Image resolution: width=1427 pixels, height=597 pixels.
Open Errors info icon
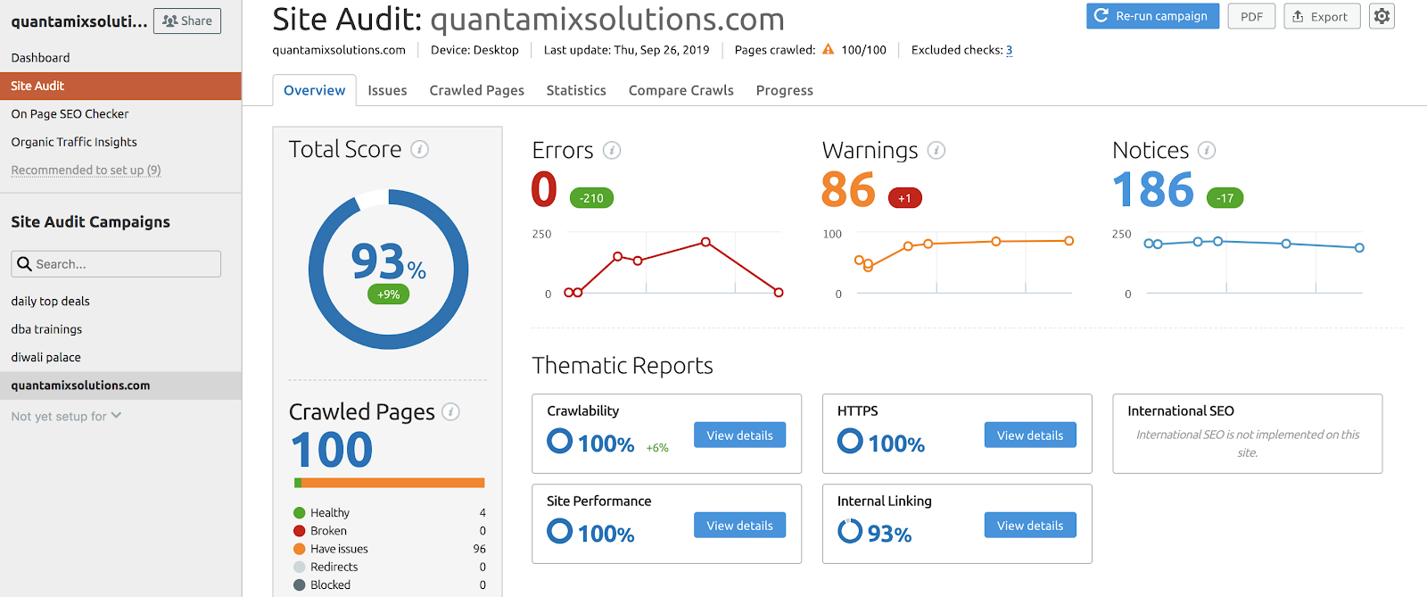point(612,150)
